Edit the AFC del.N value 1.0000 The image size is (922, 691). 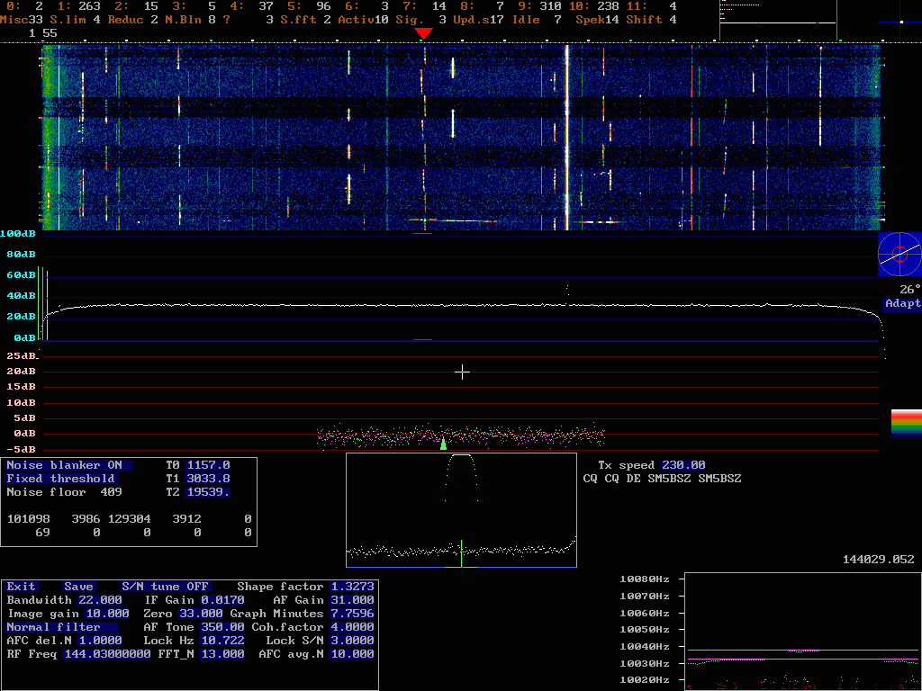100,641
